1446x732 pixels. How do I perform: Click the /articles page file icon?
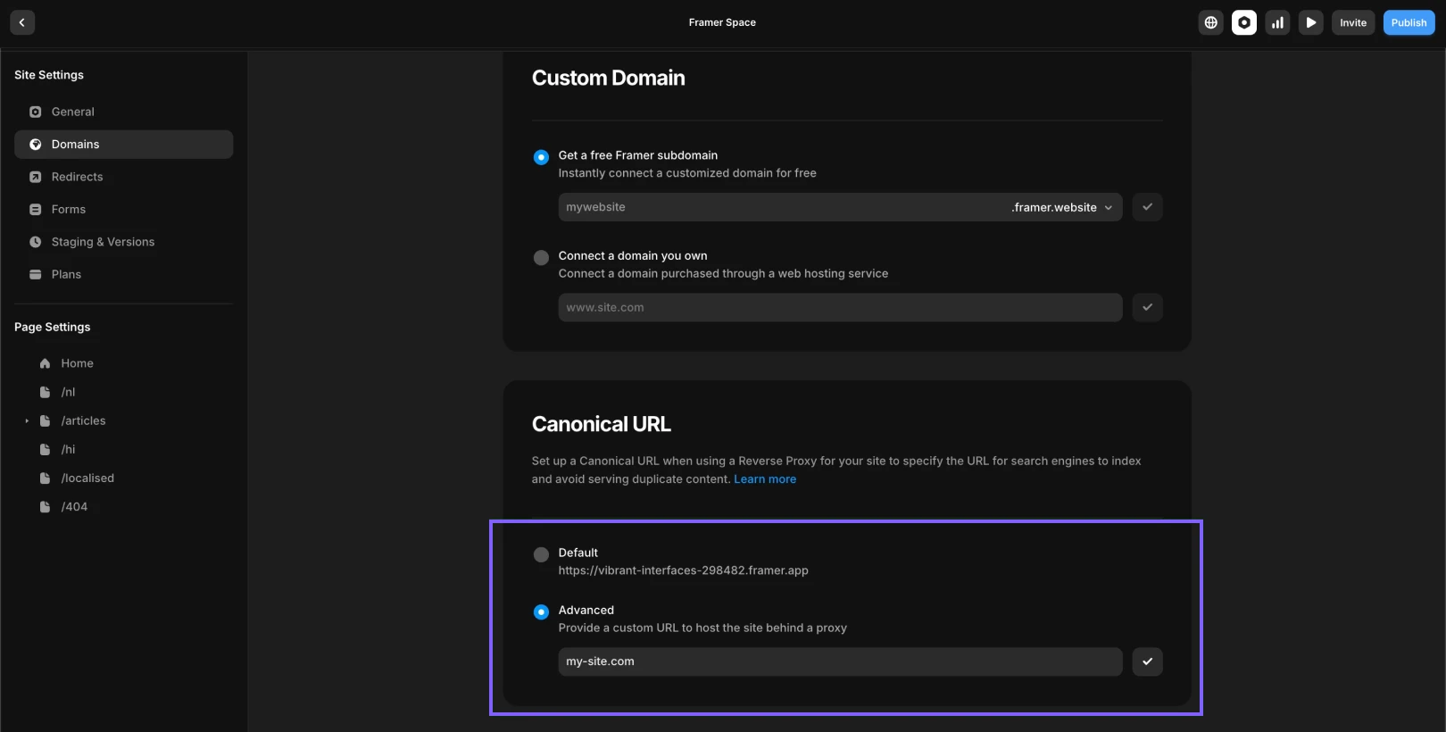click(x=45, y=420)
